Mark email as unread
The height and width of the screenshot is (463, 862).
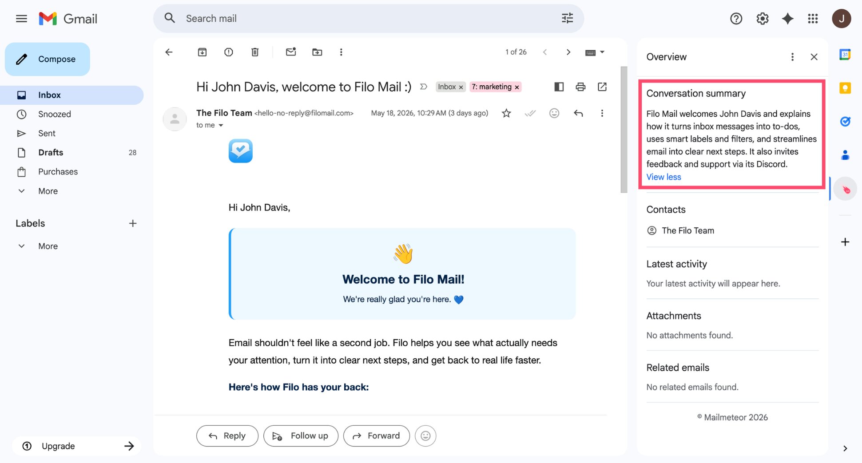[x=291, y=52]
